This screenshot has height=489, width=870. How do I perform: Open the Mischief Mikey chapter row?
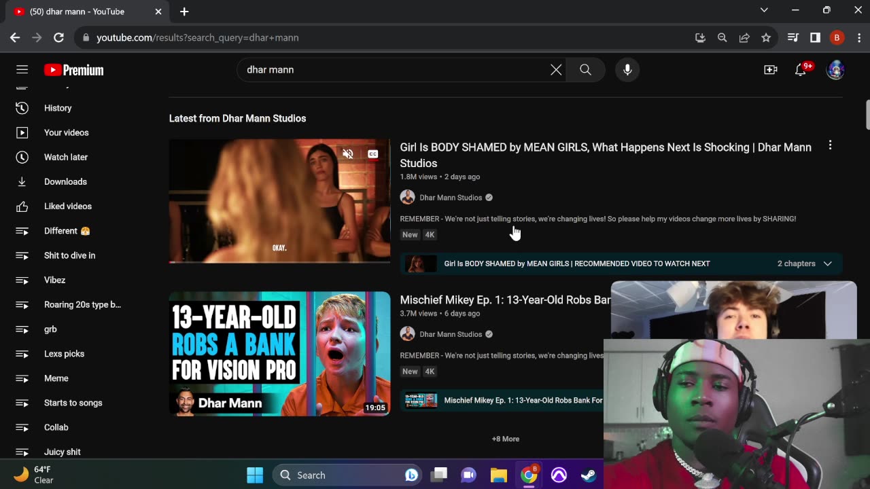pyautogui.click(x=502, y=401)
